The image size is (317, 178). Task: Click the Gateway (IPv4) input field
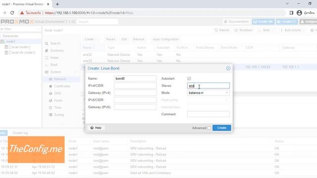tap(135, 93)
